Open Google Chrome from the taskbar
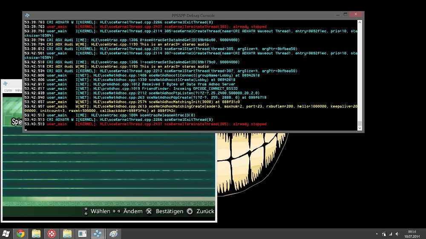Image resolution: width=426 pixels, height=239 pixels. point(20,233)
